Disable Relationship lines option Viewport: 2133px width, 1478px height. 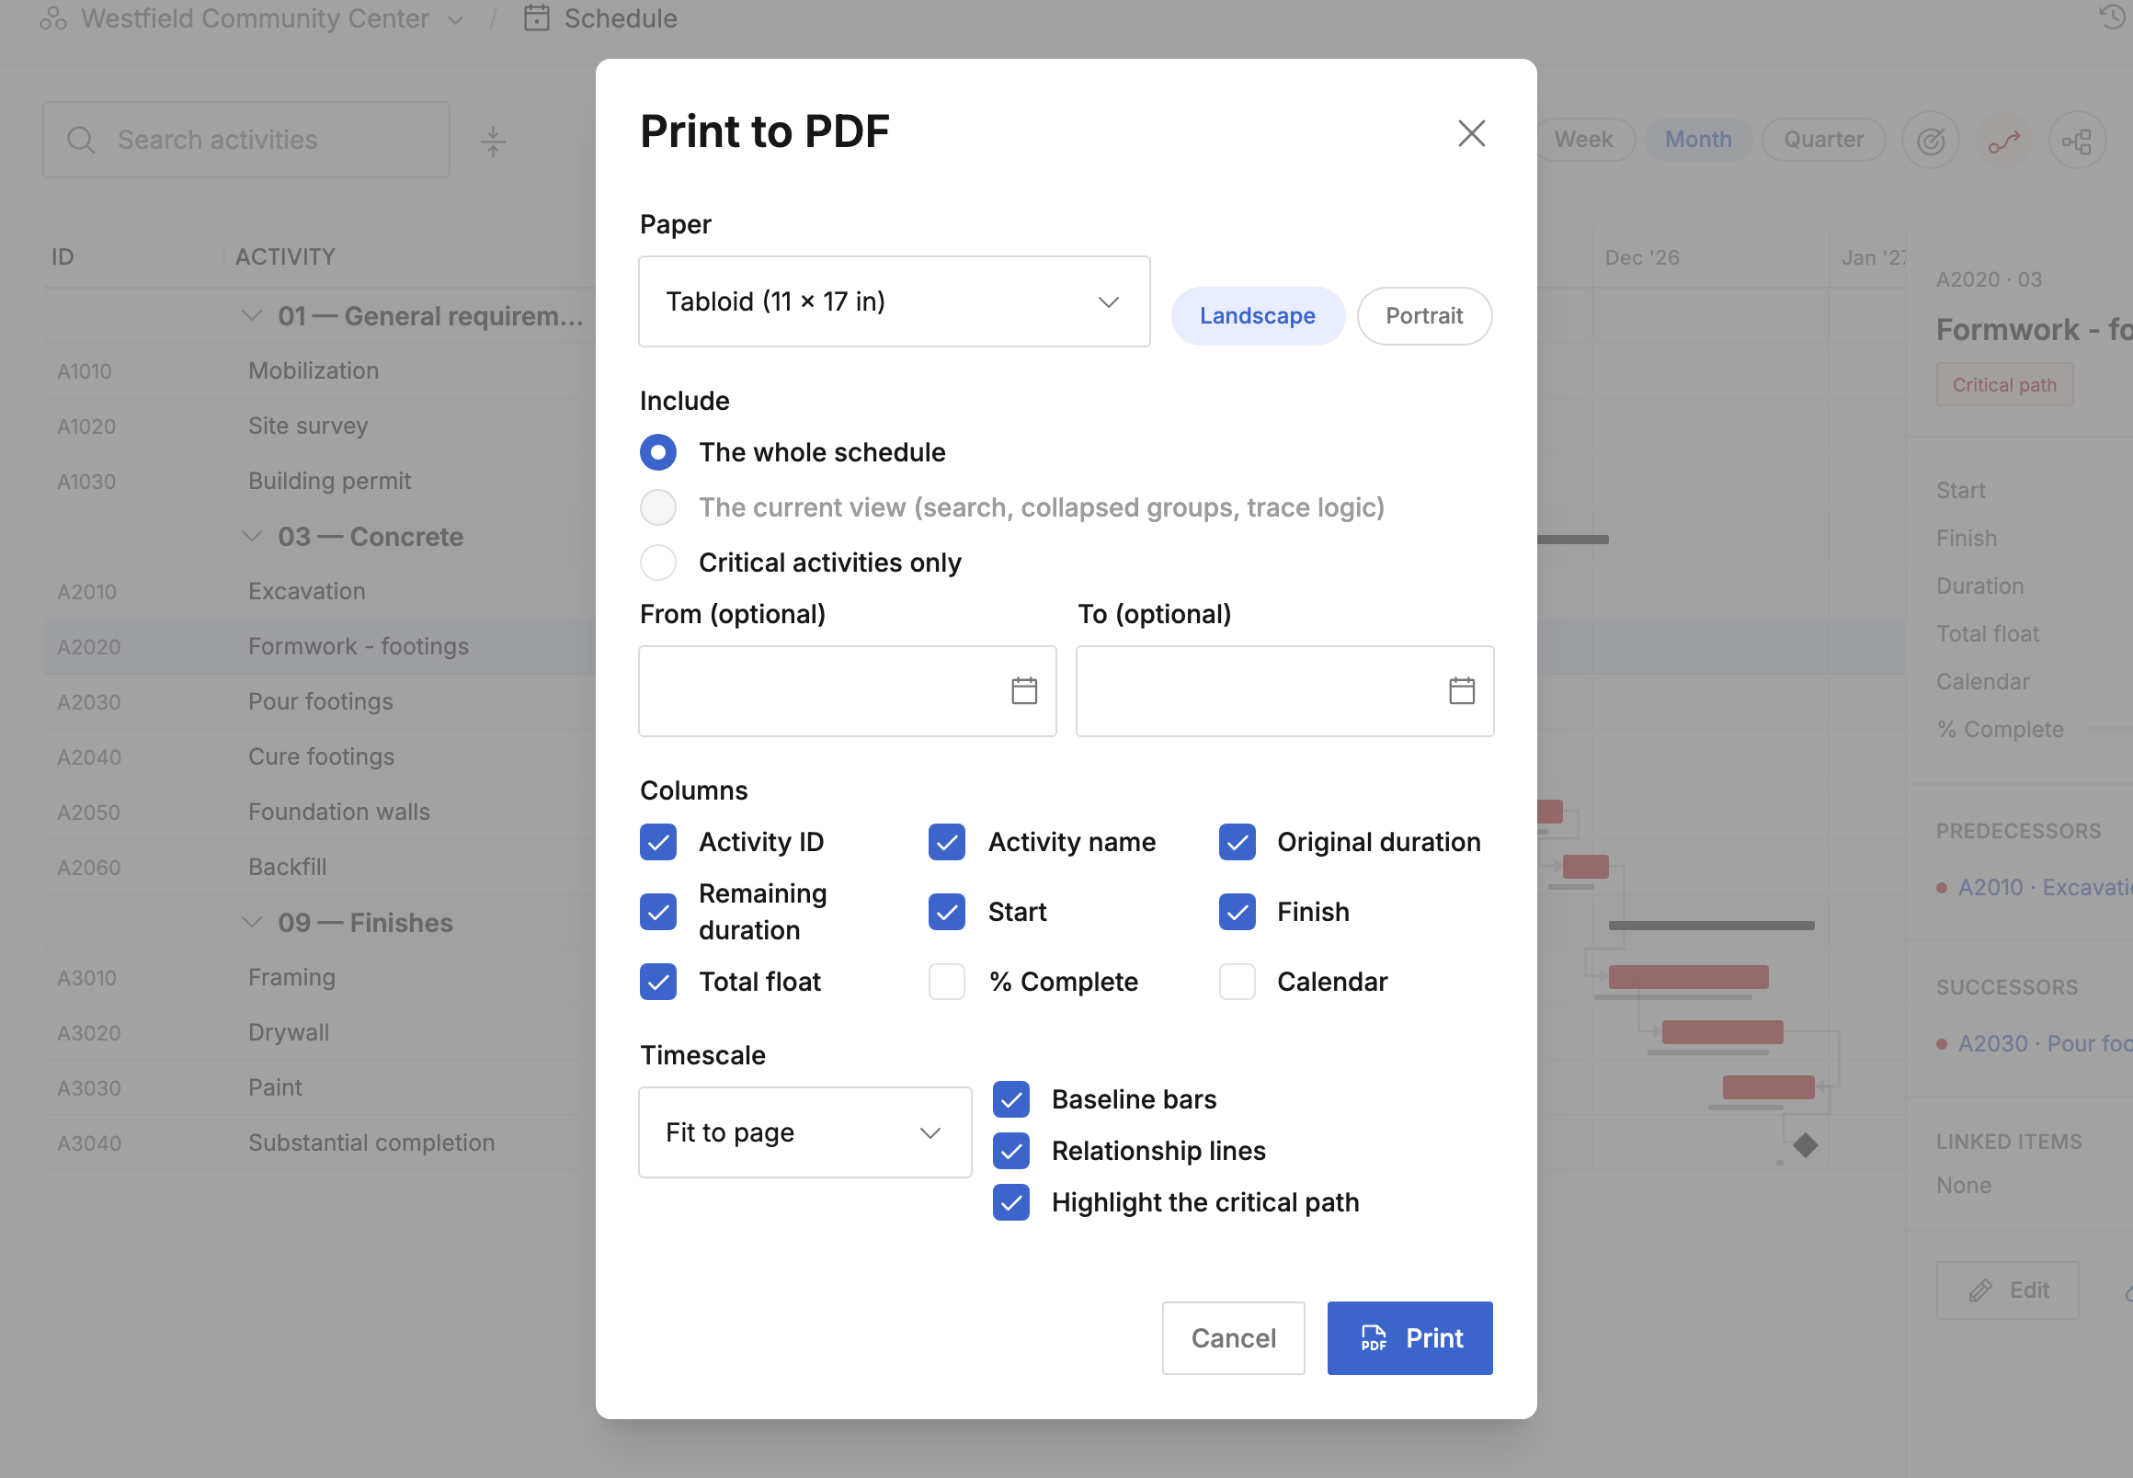1010,1151
